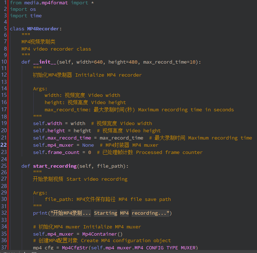The height and width of the screenshot is (253, 257).
Task: Place cursor on self.frame_count assignment
Action: (56, 152)
